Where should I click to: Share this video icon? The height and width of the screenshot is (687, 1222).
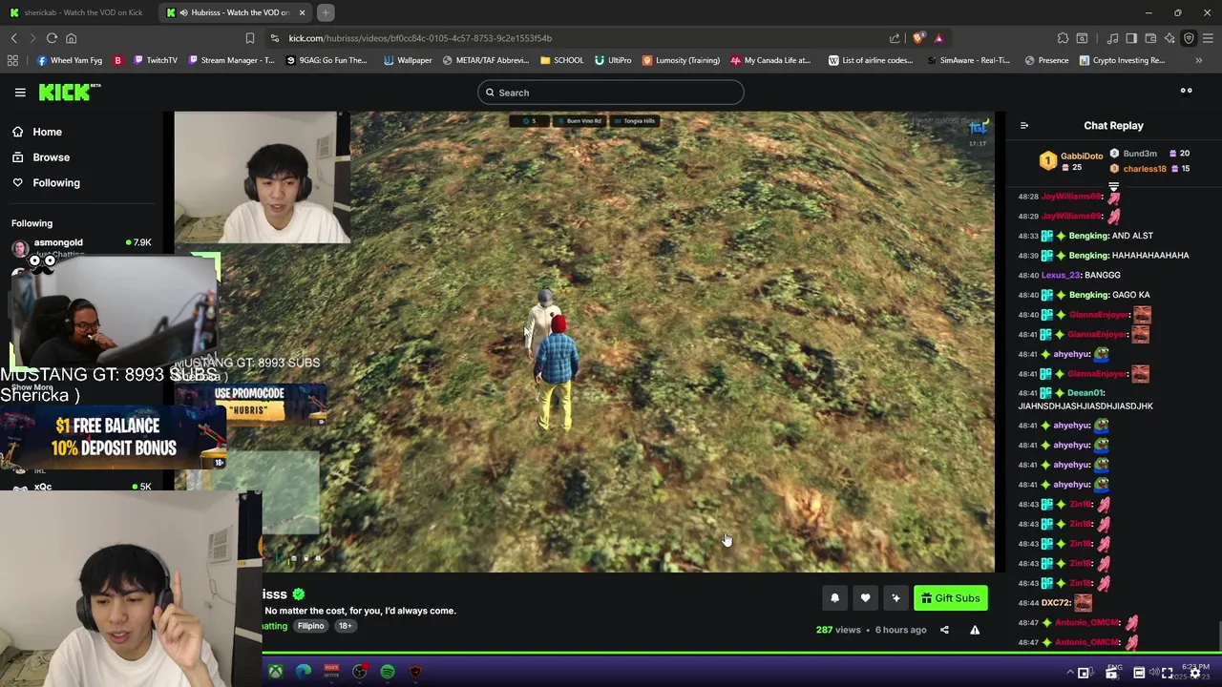pyautogui.click(x=944, y=630)
